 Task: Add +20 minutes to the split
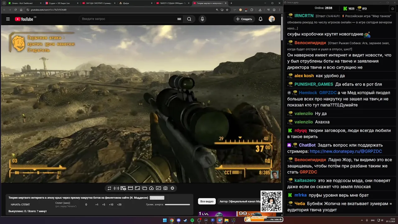point(119,205)
